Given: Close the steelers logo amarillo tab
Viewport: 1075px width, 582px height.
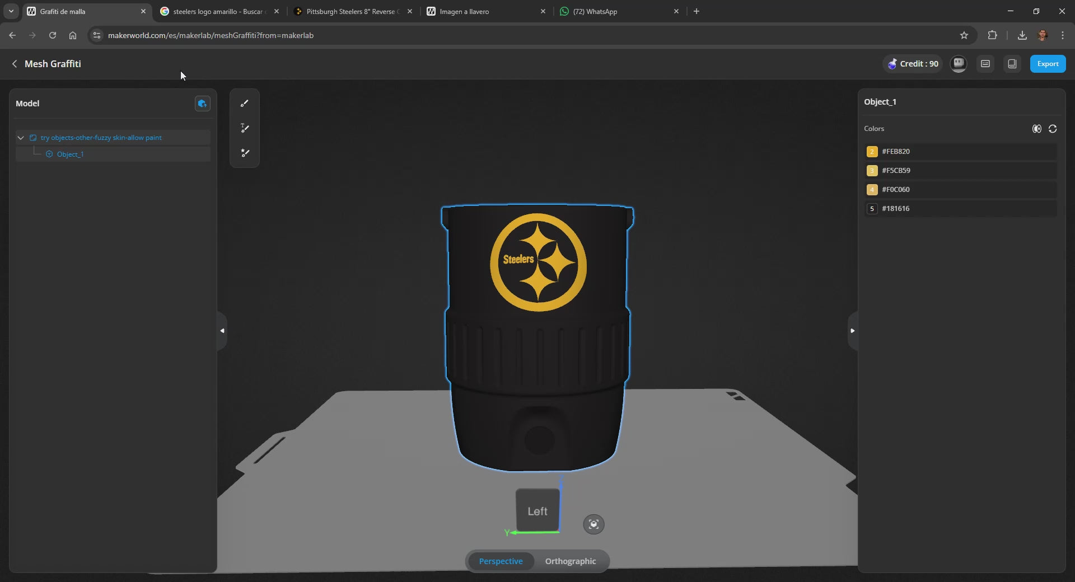Looking at the screenshot, I should [x=277, y=11].
